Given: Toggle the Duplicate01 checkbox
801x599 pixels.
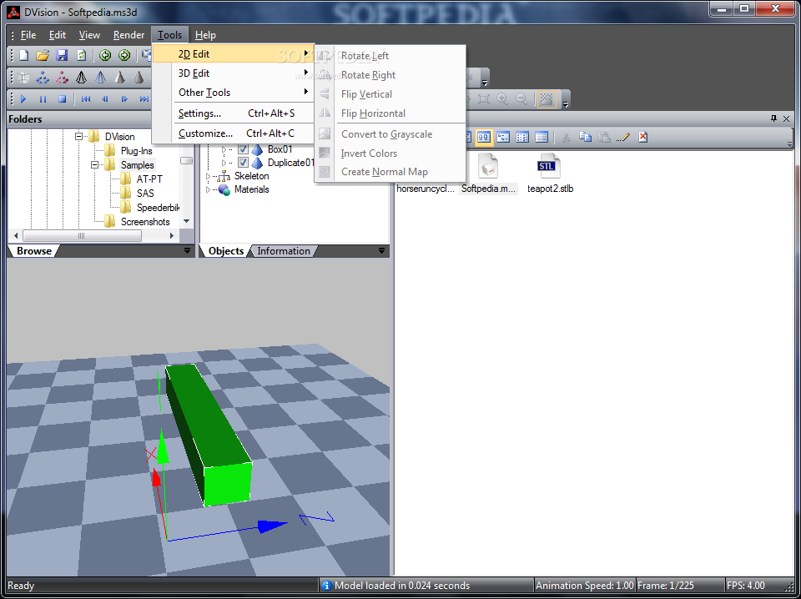Looking at the screenshot, I should (243, 163).
